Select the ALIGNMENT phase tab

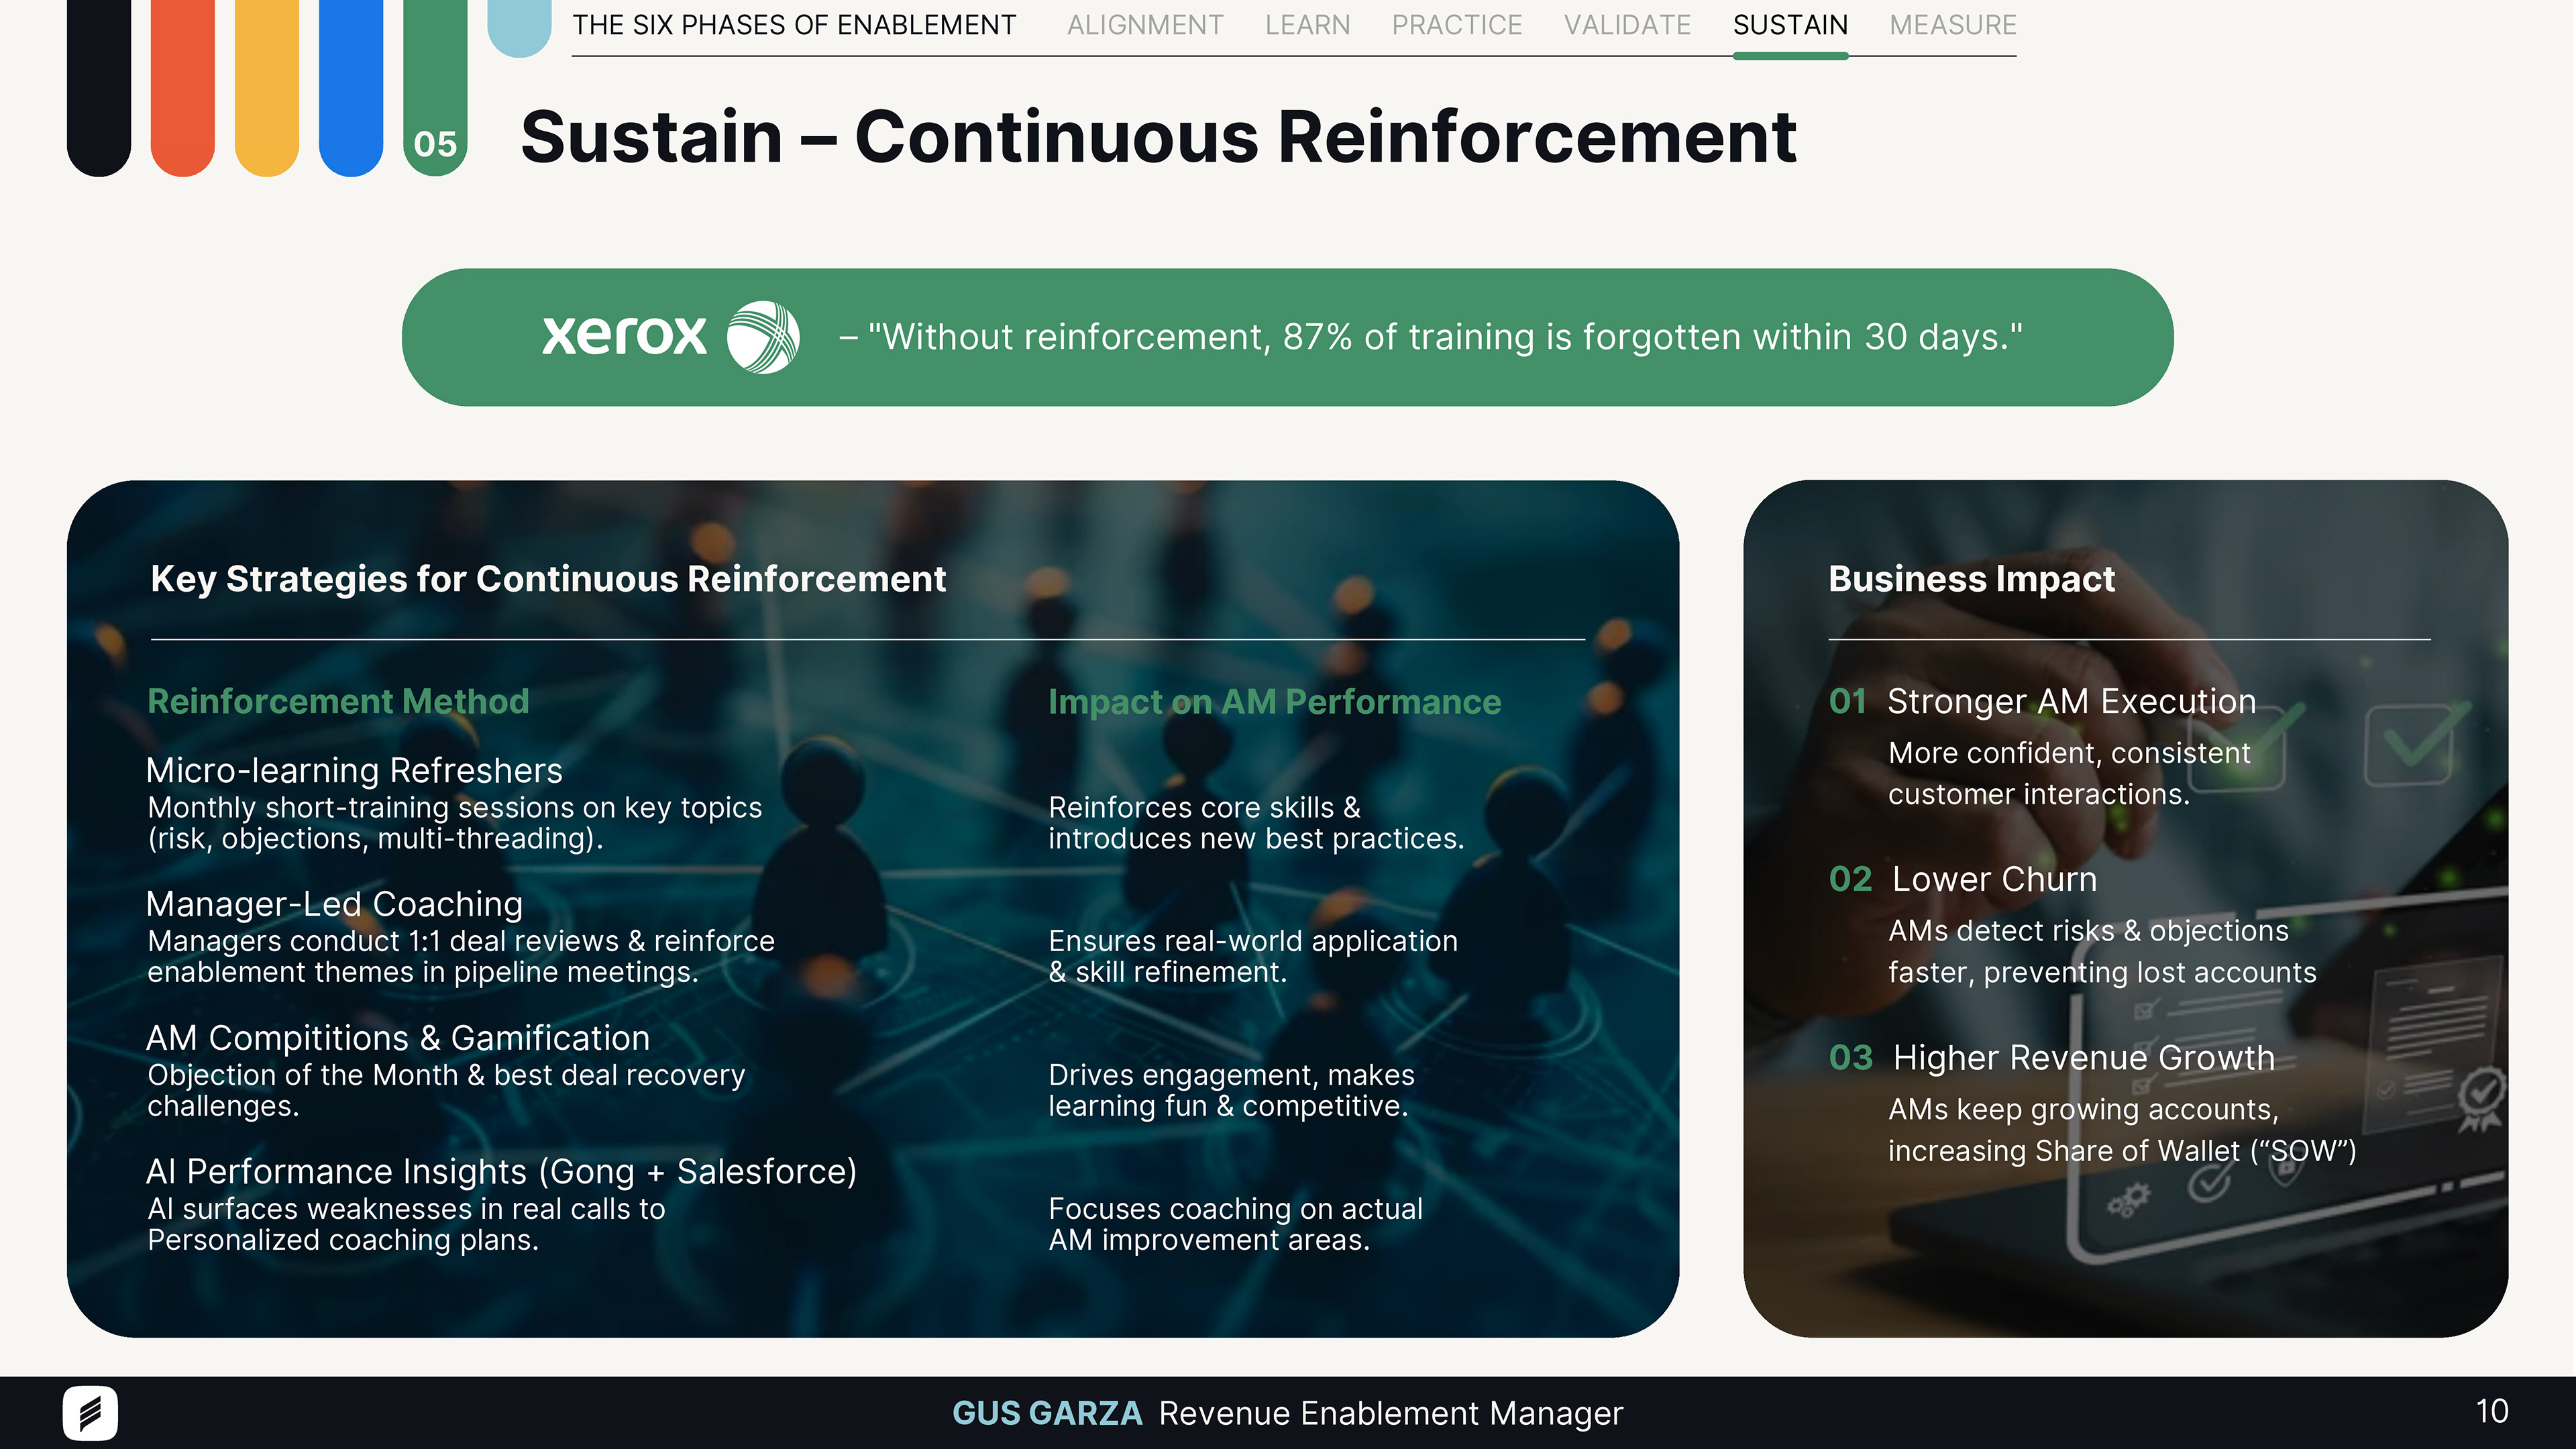tap(1145, 25)
